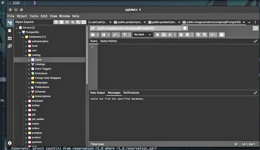Click the Help question mark icon
This screenshot has width=260, height=150.
[222, 35]
